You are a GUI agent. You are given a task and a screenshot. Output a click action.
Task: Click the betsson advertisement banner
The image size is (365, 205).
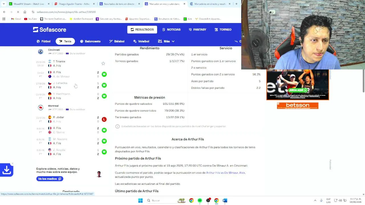(x=297, y=106)
